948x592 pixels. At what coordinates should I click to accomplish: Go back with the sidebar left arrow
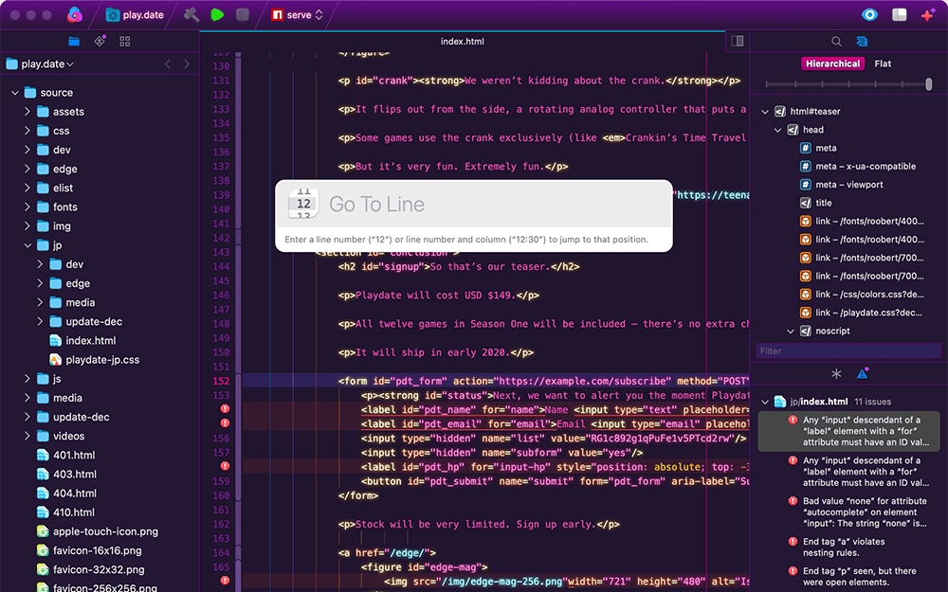[168, 64]
